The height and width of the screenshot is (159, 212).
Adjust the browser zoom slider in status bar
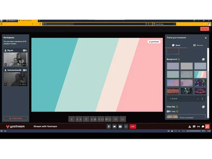pos(193,131)
